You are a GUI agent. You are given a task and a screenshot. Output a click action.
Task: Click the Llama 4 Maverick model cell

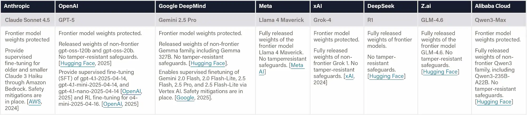[281, 20]
